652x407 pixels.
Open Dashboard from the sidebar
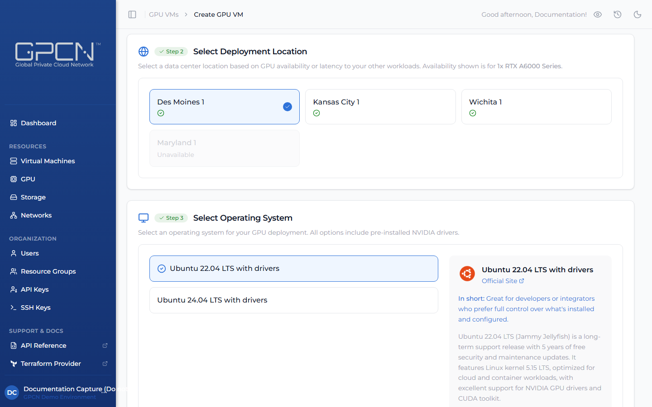click(58, 123)
